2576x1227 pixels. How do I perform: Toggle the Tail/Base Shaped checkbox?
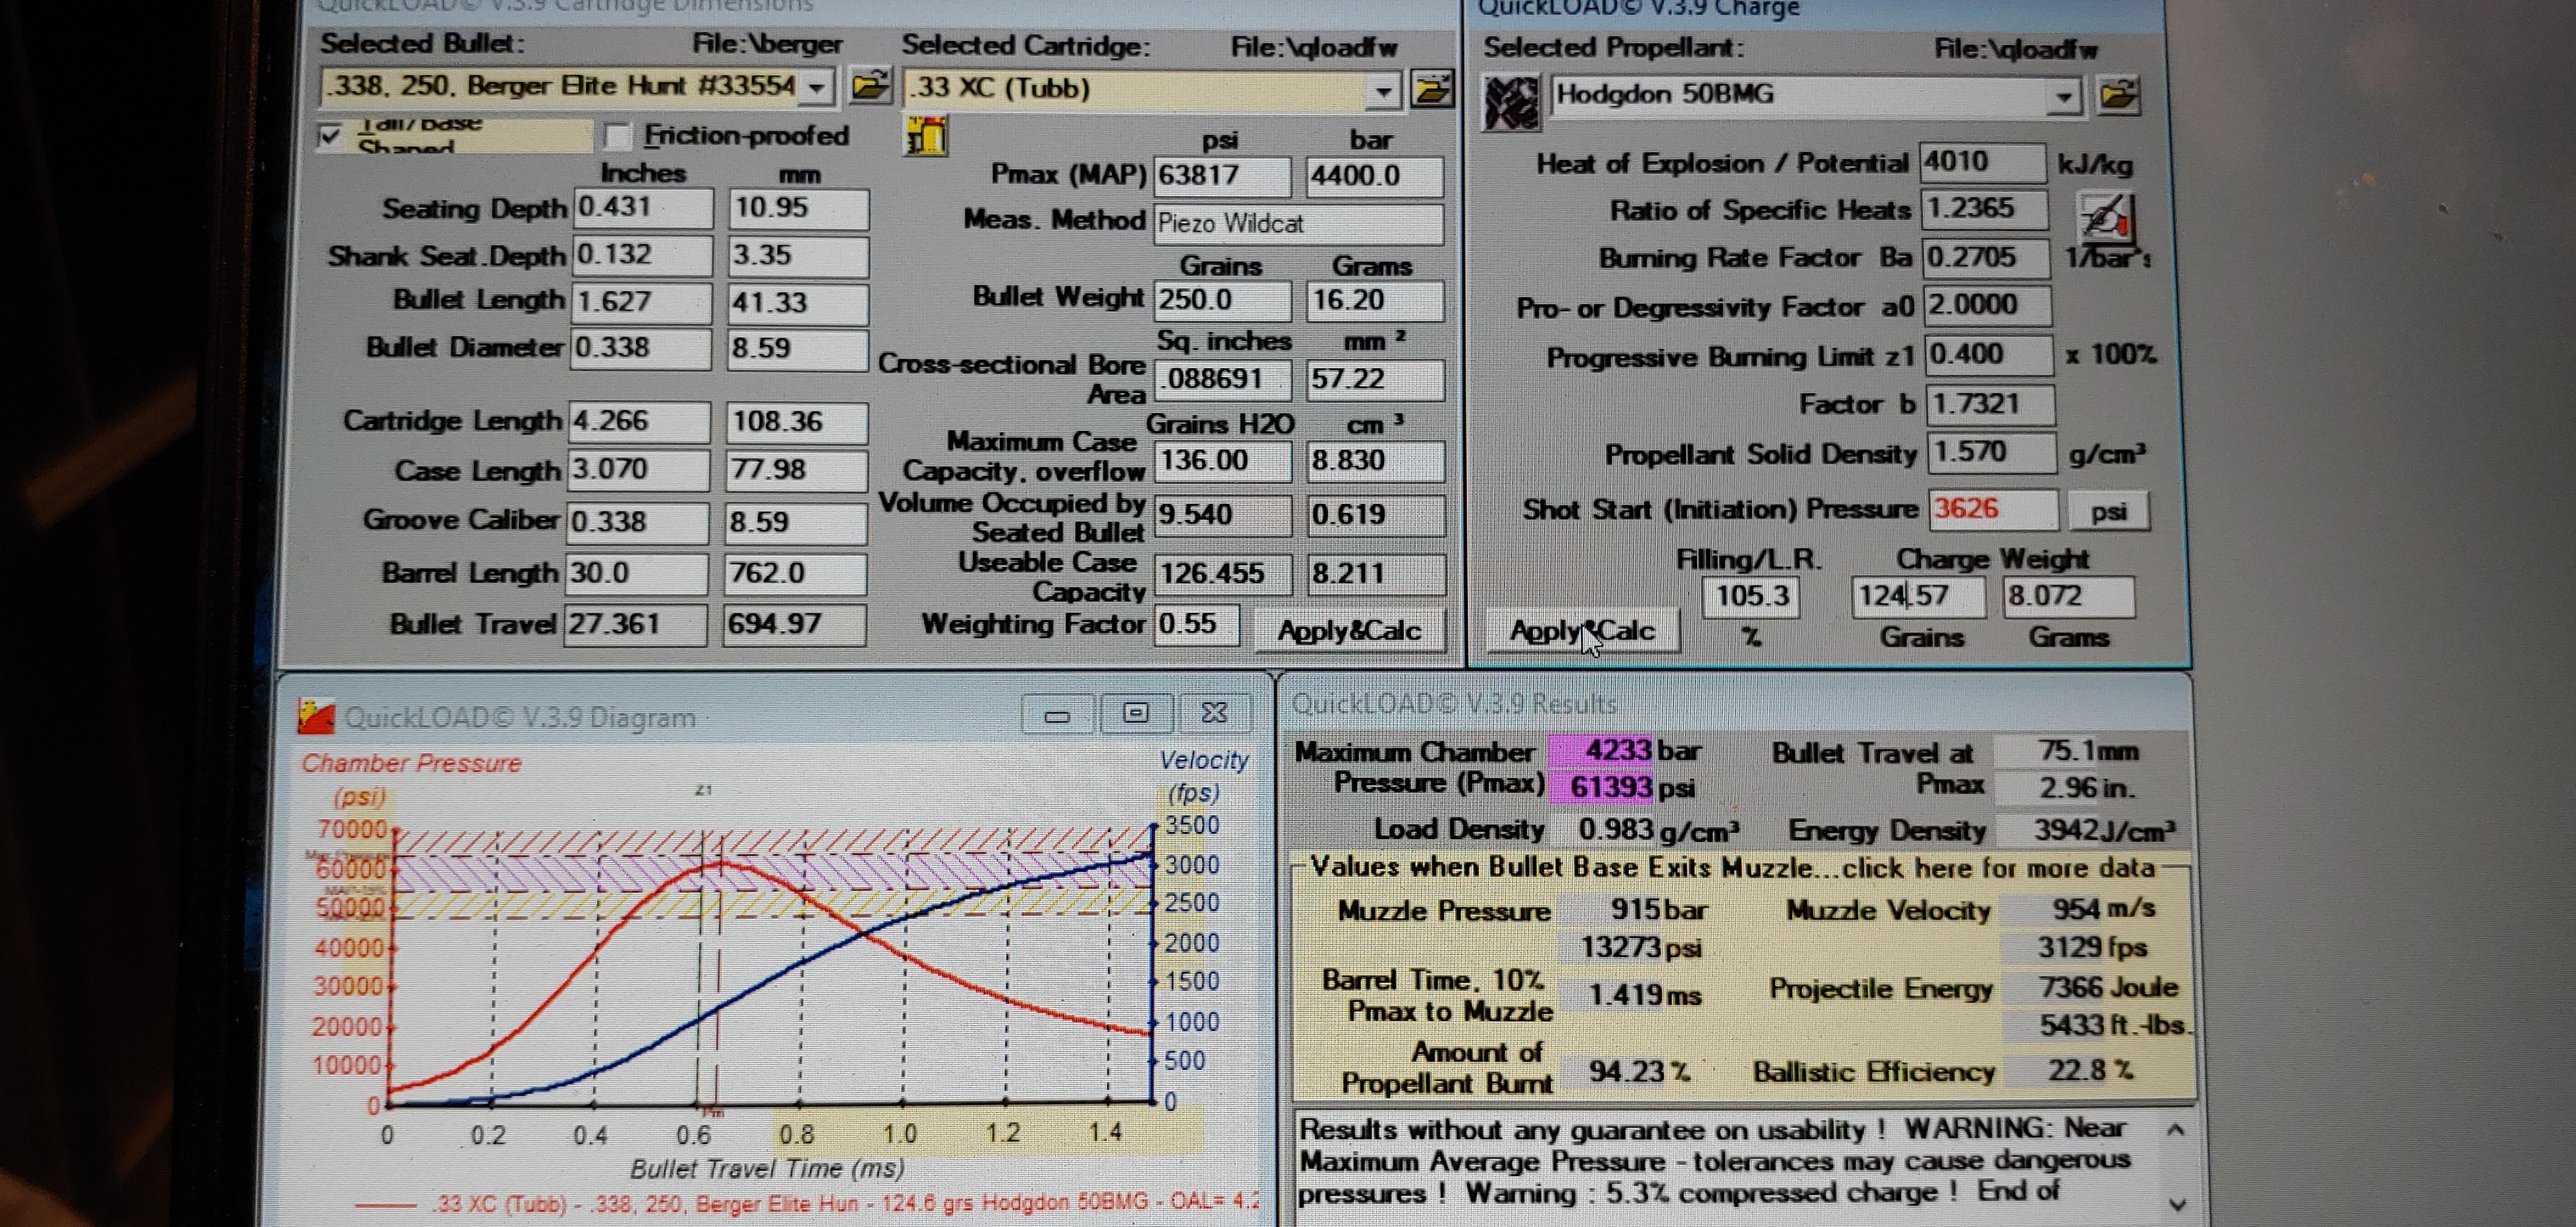[329, 136]
